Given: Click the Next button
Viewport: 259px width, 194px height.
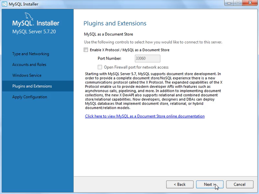Looking at the screenshot, I should 210,184.
